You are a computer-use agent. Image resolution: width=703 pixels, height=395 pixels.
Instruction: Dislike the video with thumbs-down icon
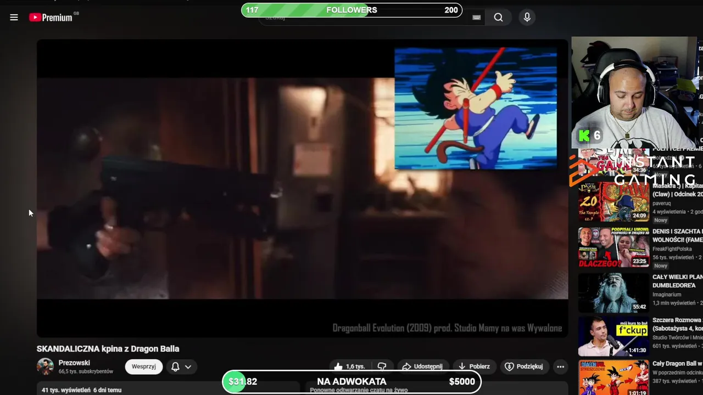click(382, 366)
